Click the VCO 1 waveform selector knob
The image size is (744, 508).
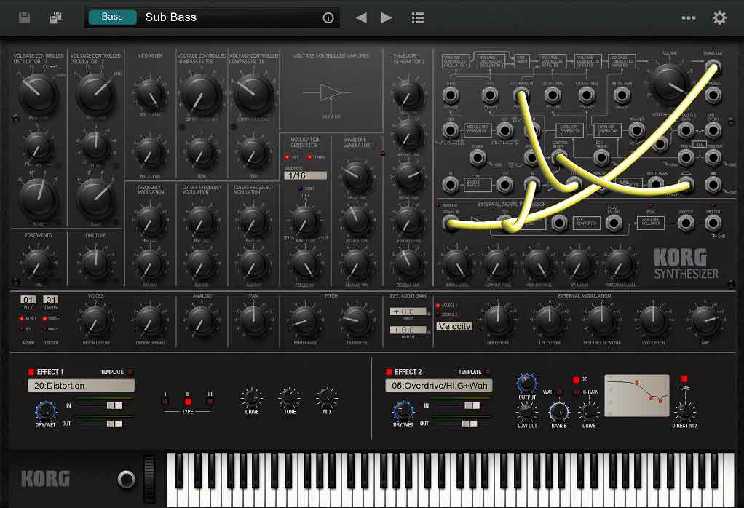point(38,93)
